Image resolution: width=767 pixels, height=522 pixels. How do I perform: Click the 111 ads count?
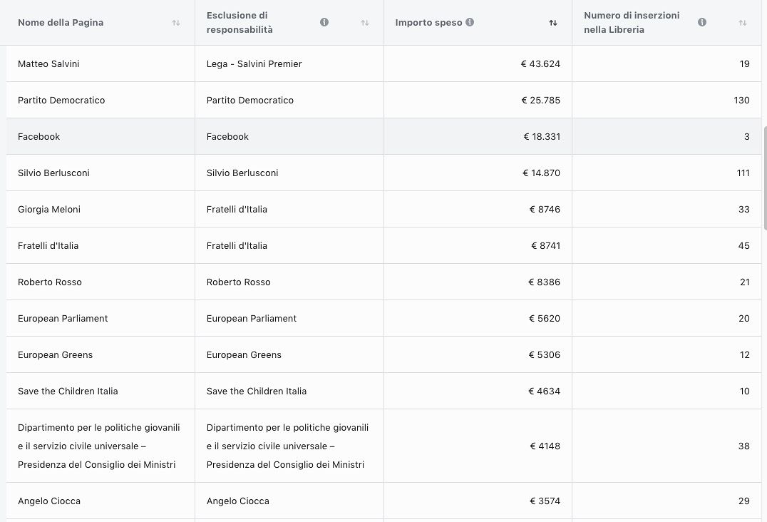(743, 173)
